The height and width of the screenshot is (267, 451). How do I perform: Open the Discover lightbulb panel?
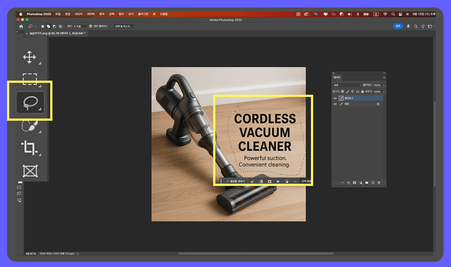pos(423,26)
